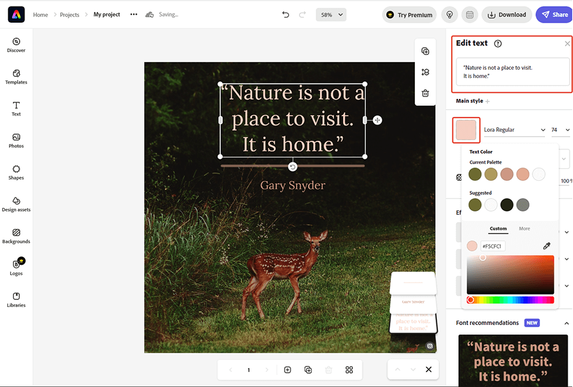Image resolution: width=573 pixels, height=387 pixels.
Task: Select the font recommendation preview thumbnail
Action: point(513,361)
